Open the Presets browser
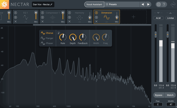Viewport: 177px width, 108px height. [x=122, y=4]
